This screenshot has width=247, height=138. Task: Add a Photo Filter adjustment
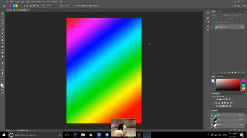[225, 103]
